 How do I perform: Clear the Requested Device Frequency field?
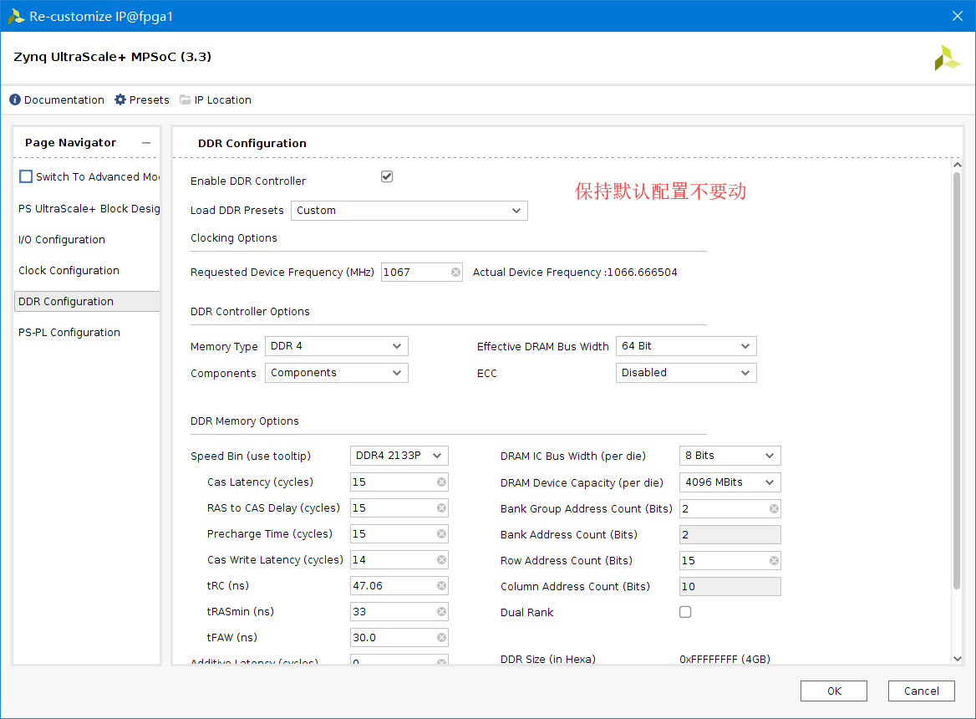tap(455, 272)
